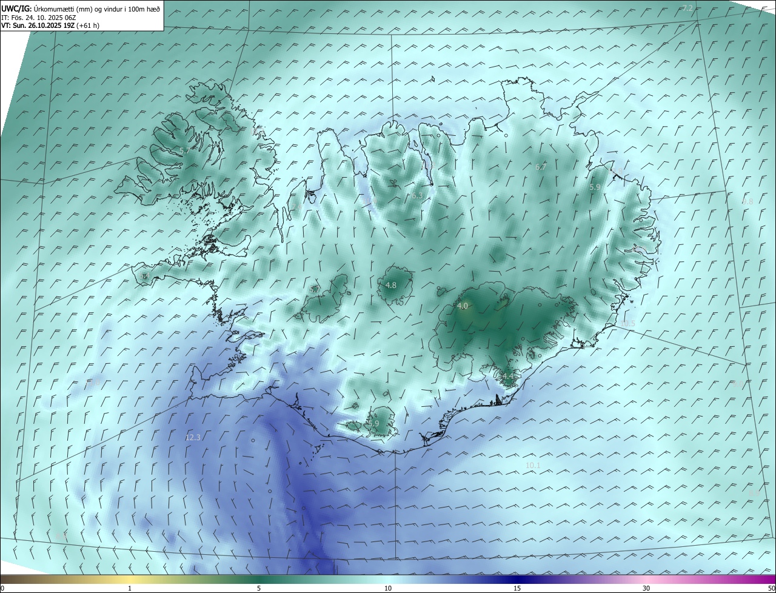Click the 4.8 value on Hofsjökull glacier

click(x=391, y=285)
